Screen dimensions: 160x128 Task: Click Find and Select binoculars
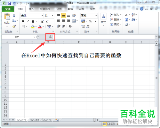point(133,19)
